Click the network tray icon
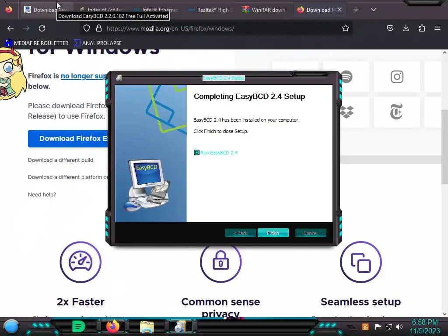This screenshot has height=336, width=448. (x=389, y=326)
